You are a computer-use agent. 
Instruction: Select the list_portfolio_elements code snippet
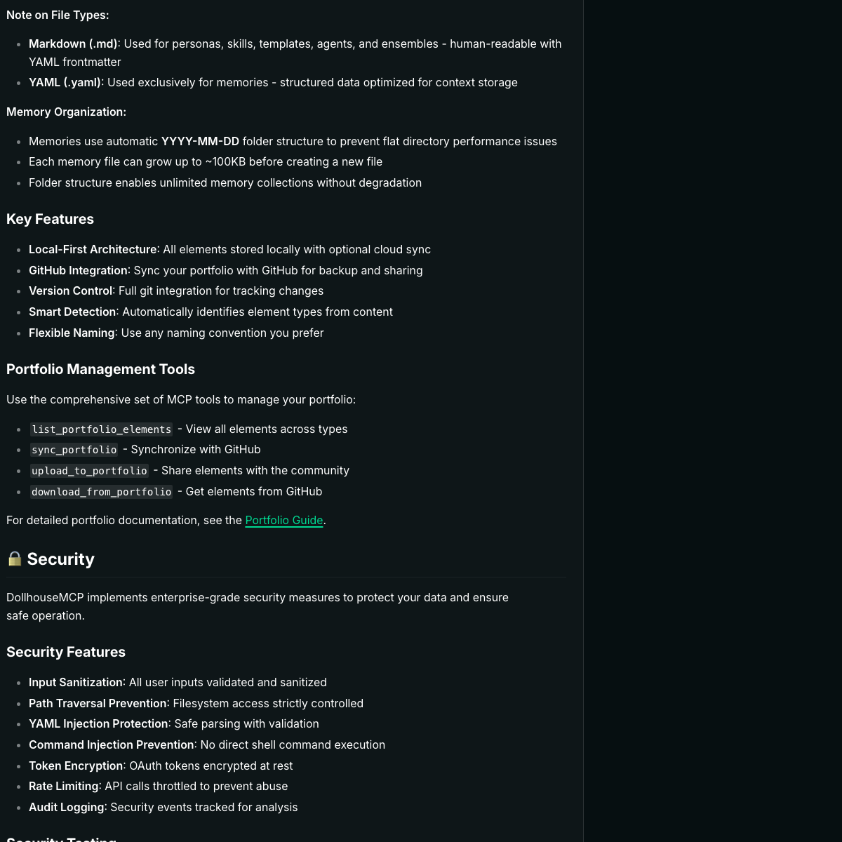tap(101, 429)
